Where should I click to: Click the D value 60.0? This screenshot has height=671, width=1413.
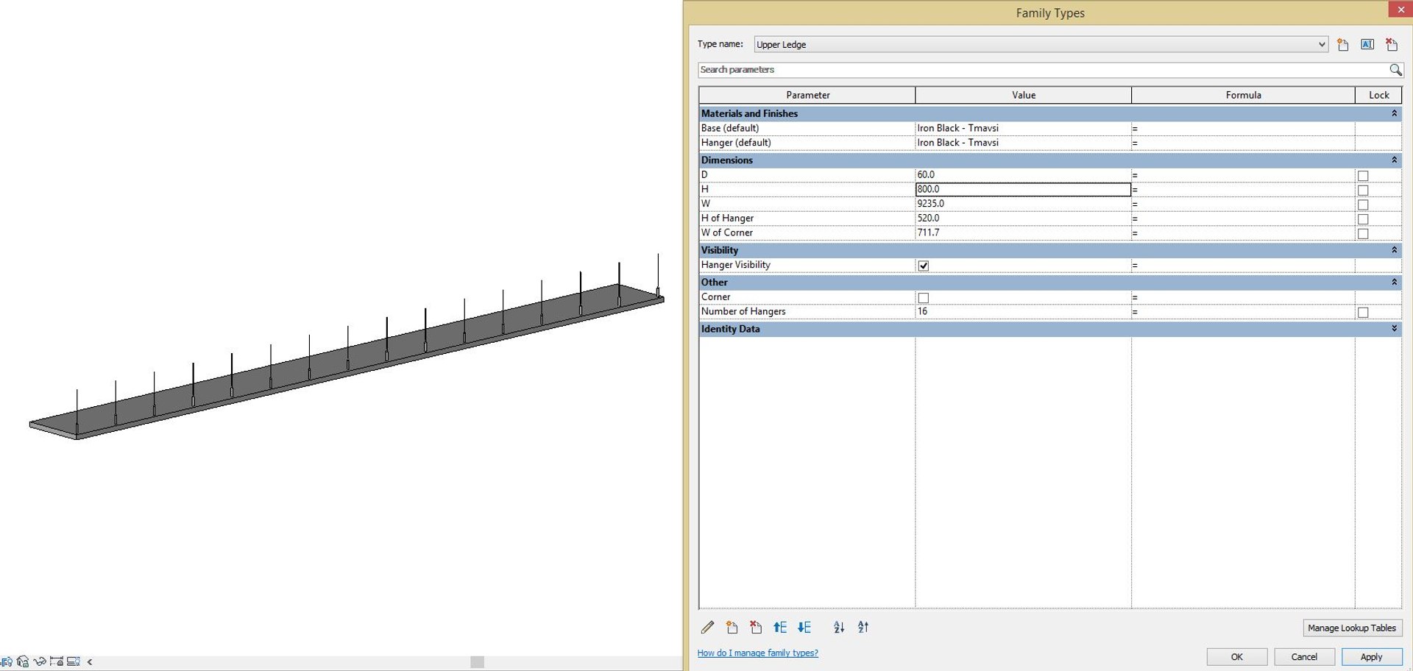(x=1023, y=175)
